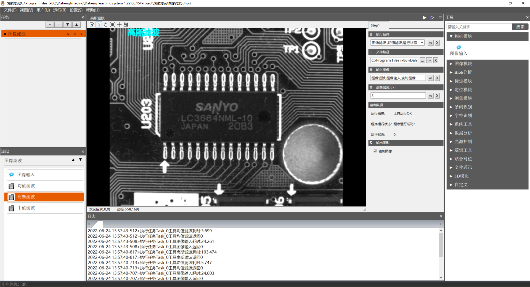Expand the 系统工具 category
This screenshot has height=287, width=530.
pyautogui.click(x=487, y=124)
